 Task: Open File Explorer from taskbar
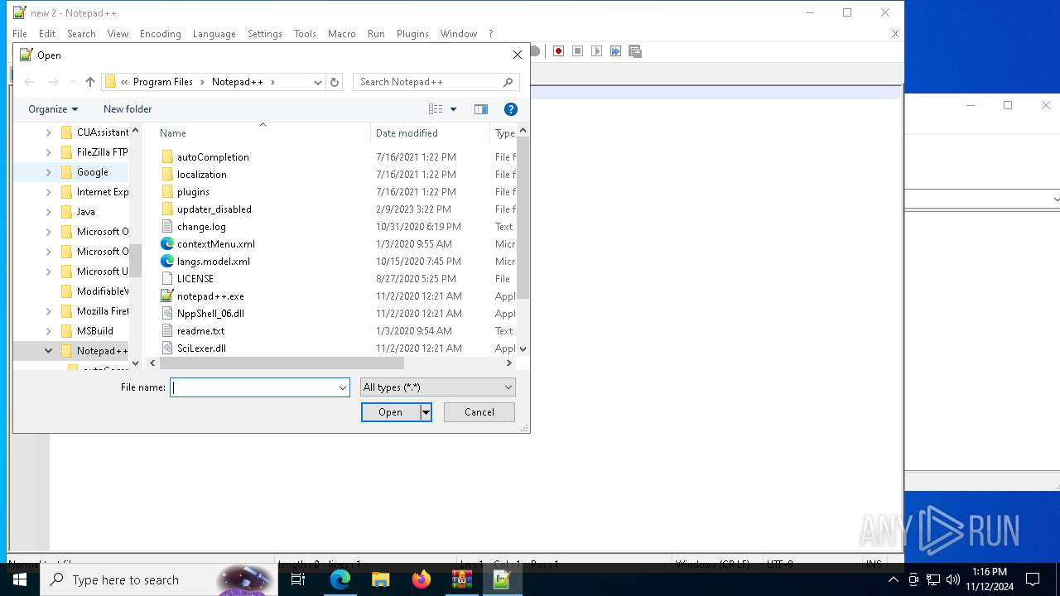[x=381, y=579]
